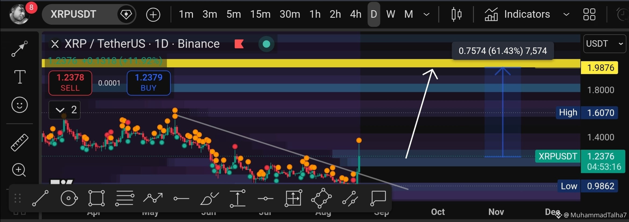Click the High 1.6070 price label

587,113
